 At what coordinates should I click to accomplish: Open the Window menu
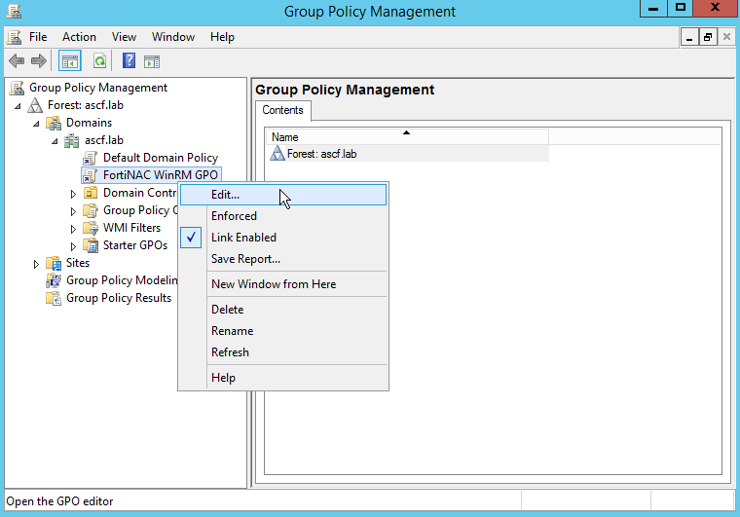point(173,37)
